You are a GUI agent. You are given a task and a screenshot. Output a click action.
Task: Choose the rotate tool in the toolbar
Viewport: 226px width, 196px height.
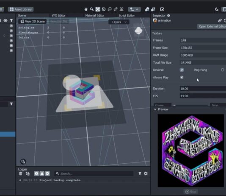[104, 9]
